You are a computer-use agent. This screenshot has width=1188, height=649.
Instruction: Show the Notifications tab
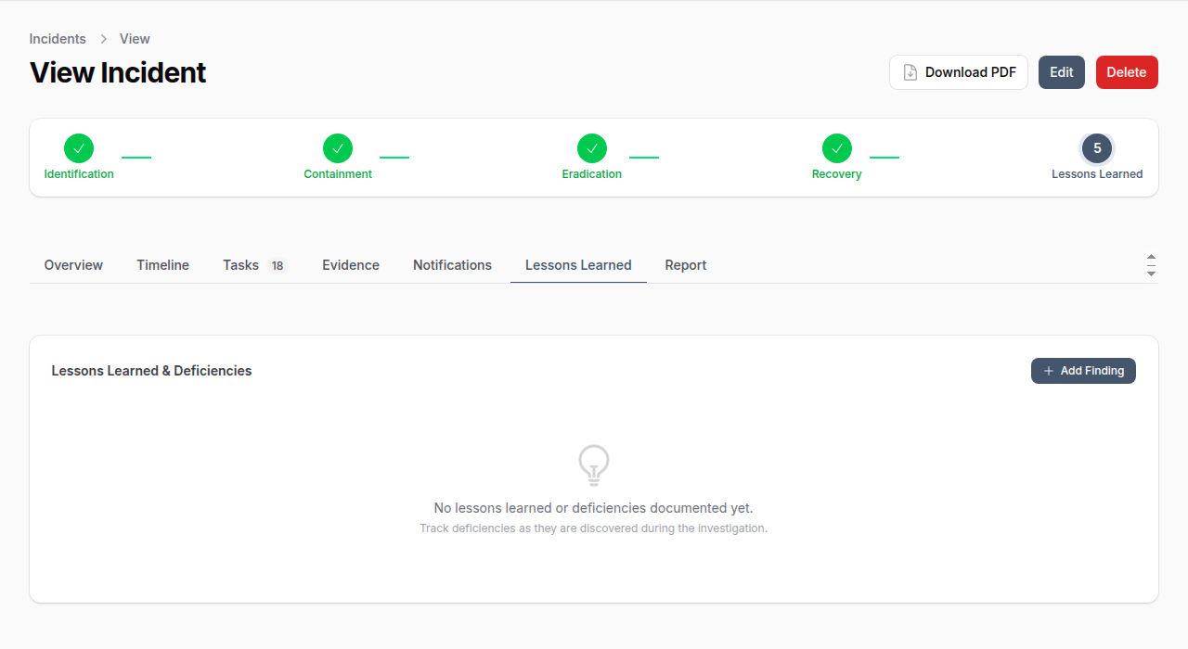click(x=452, y=265)
